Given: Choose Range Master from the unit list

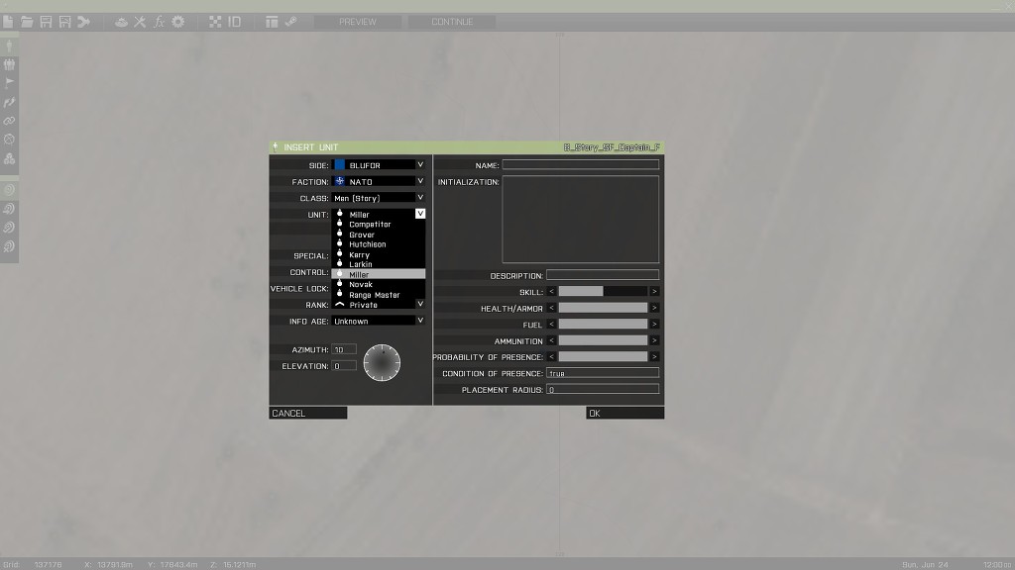Looking at the screenshot, I should tap(374, 295).
